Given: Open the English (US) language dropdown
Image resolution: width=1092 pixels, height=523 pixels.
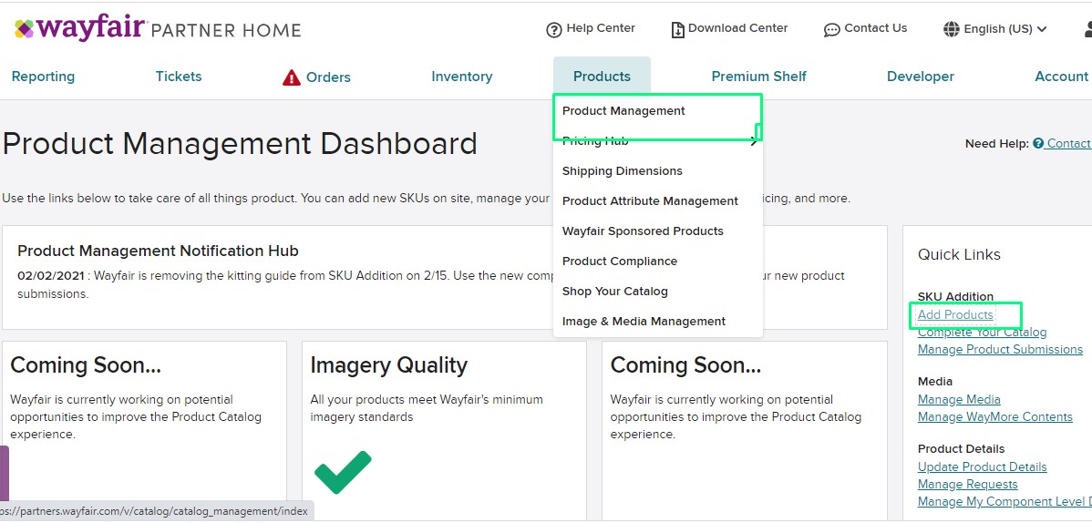Looking at the screenshot, I should [995, 29].
